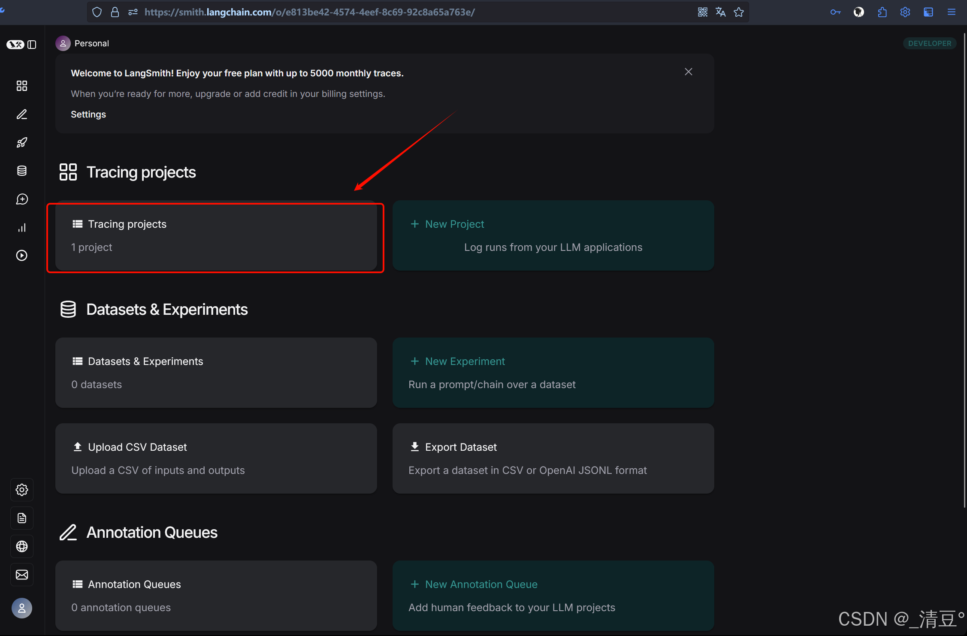Open the browser extensions puzzle icon

tap(882, 12)
